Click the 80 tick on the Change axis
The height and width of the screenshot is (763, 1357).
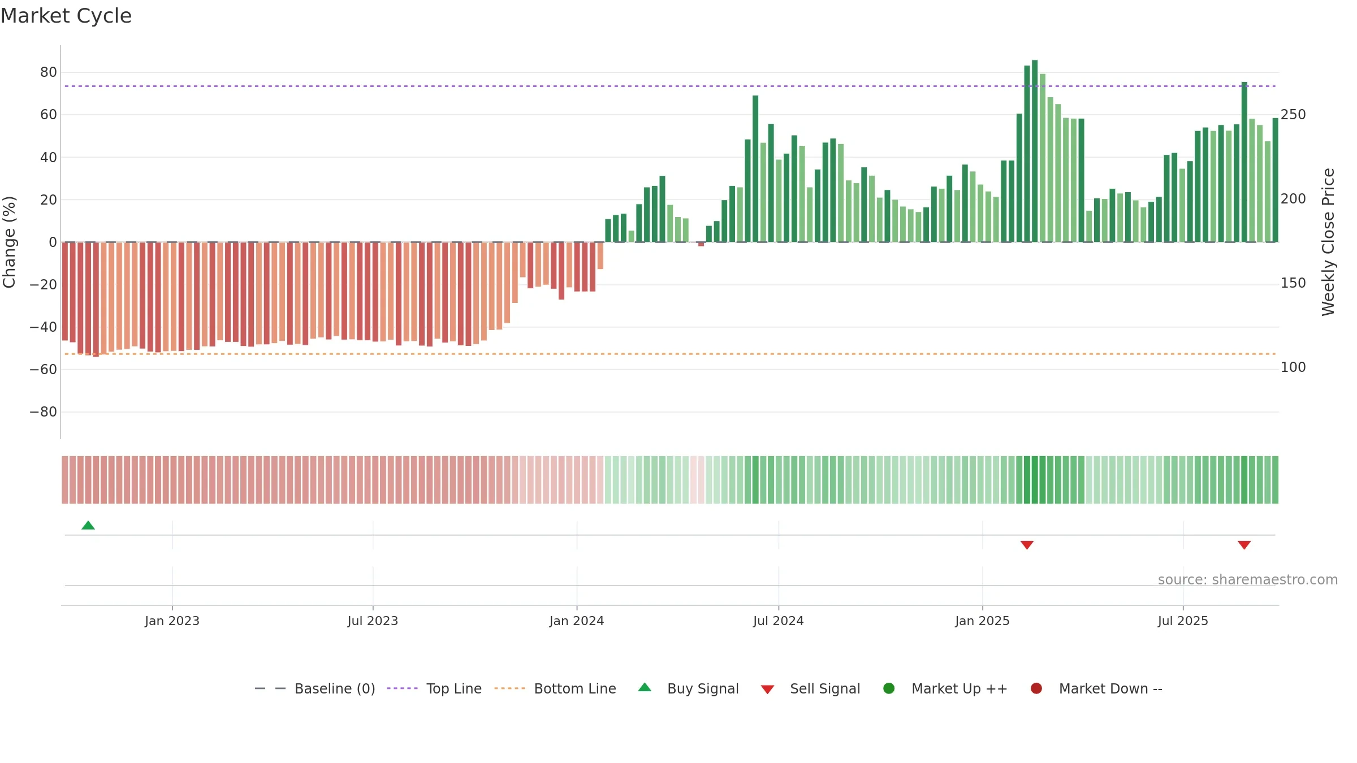(49, 72)
